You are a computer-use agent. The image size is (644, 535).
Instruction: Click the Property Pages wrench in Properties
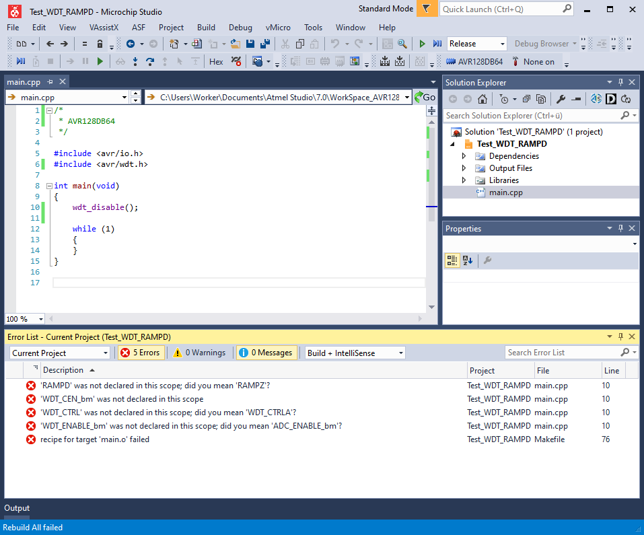tap(487, 260)
